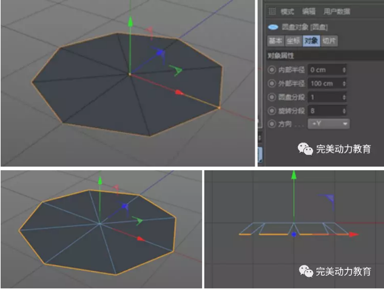
Task: Select the 切片 tab
Action: tap(329, 41)
